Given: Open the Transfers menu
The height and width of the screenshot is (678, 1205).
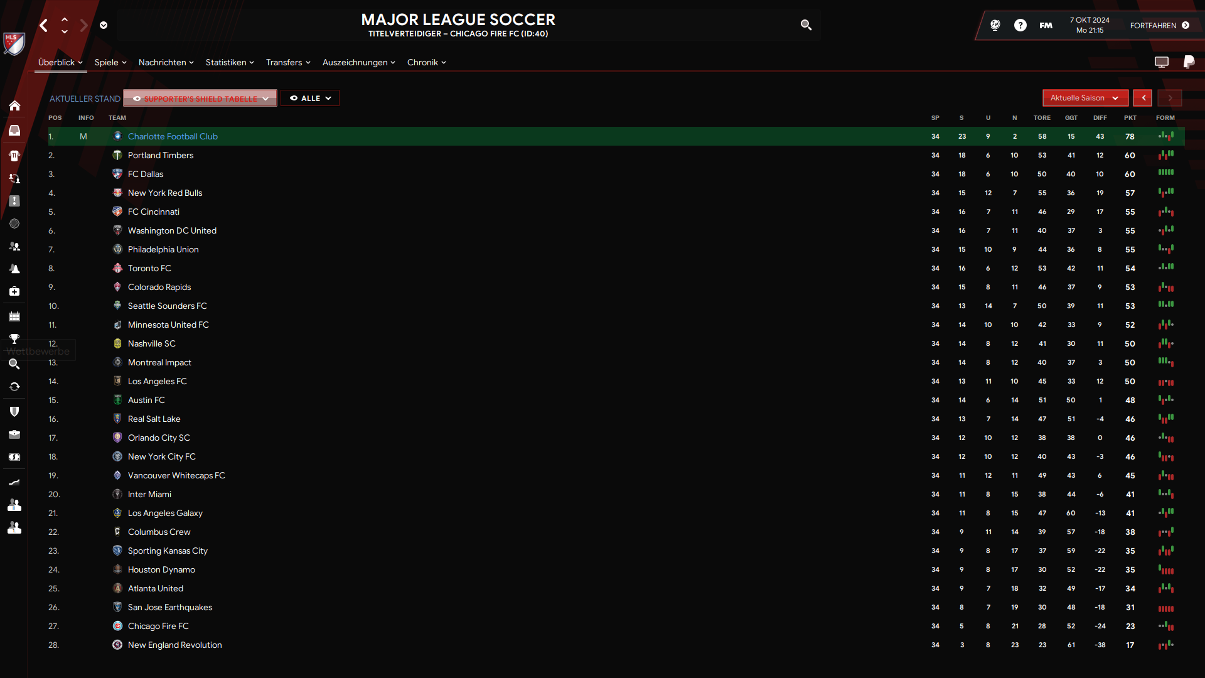Looking at the screenshot, I should pyautogui.click(x=288, y=62).
